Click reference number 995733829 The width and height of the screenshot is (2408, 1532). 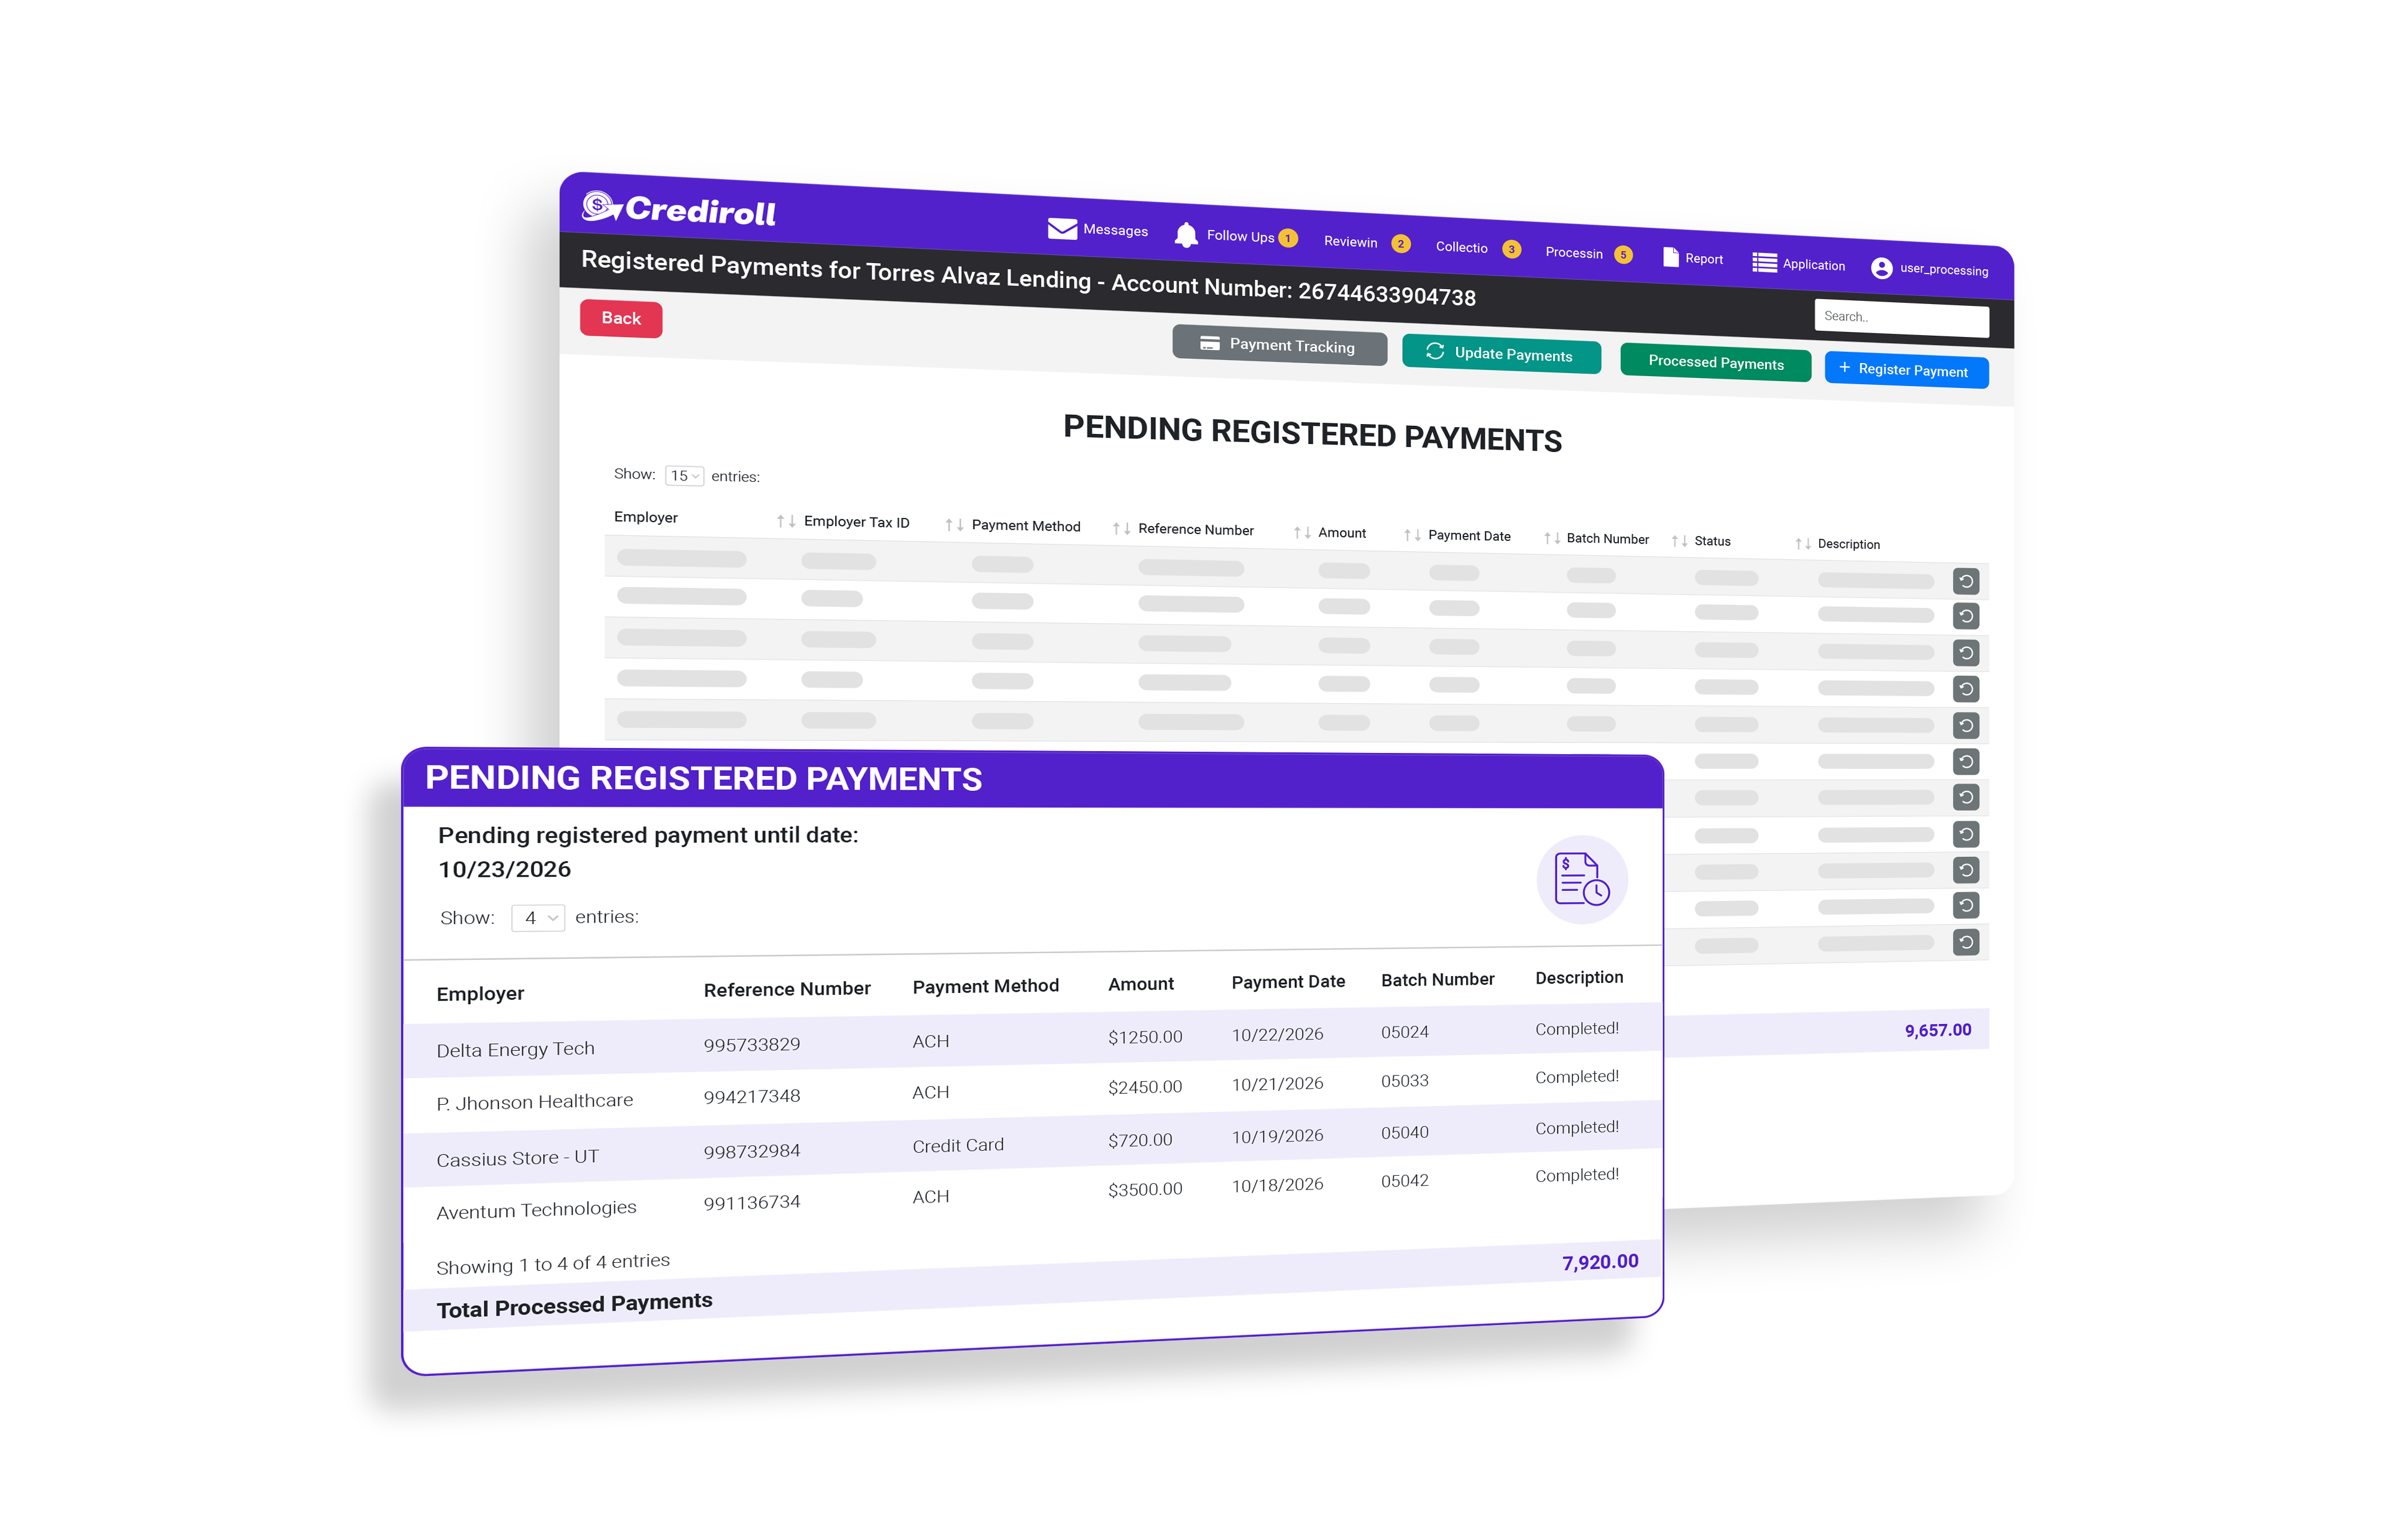[752, 1045]
